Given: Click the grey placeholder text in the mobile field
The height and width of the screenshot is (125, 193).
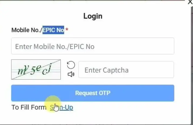Looking at the screenshot, I should tap(55, 47).
